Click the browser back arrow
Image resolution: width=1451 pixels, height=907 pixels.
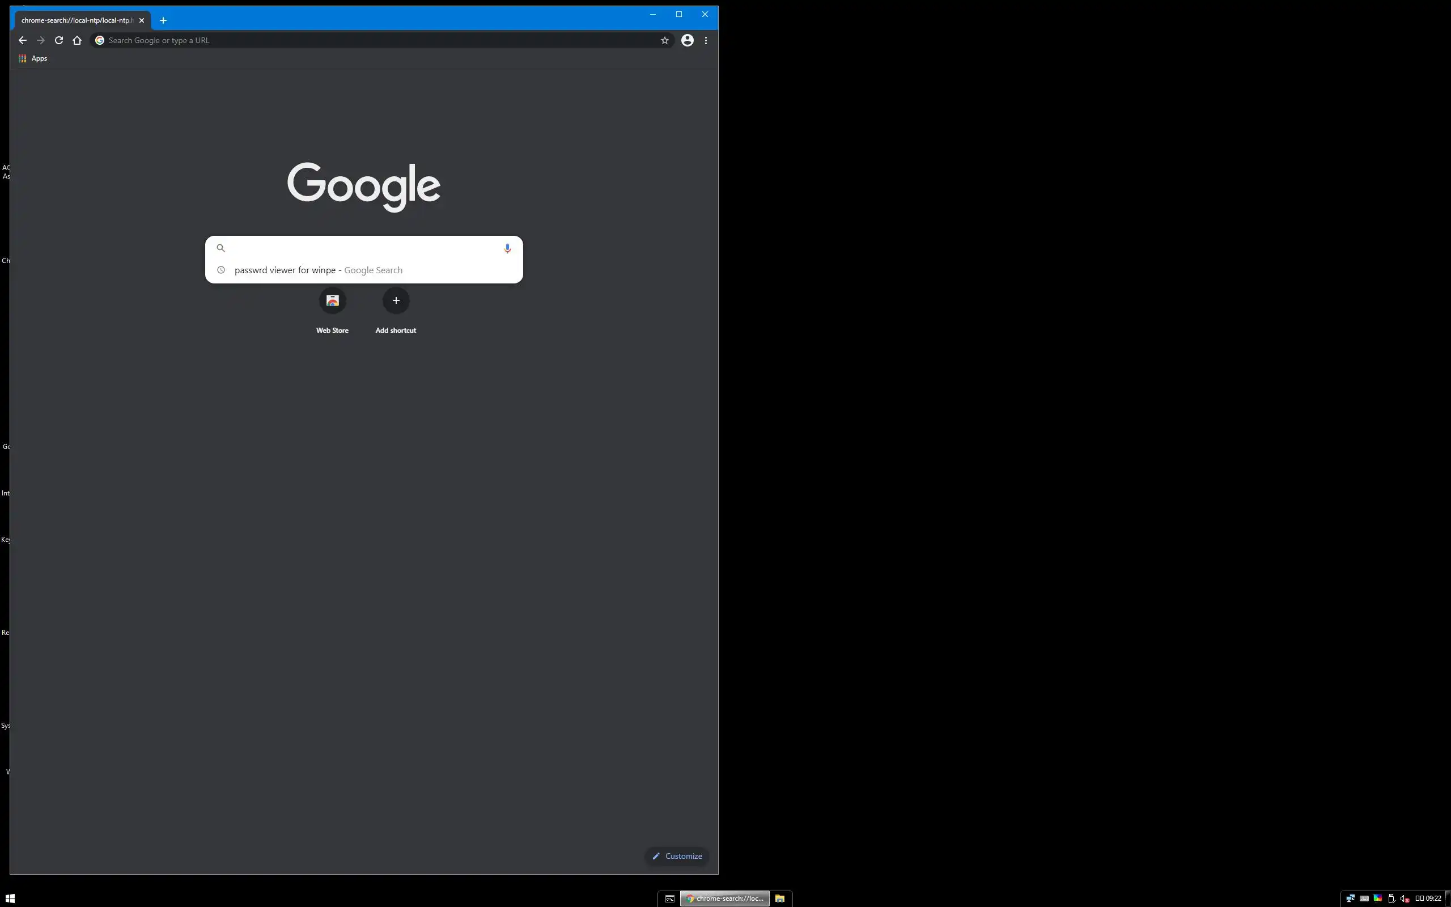coord(22,40)
